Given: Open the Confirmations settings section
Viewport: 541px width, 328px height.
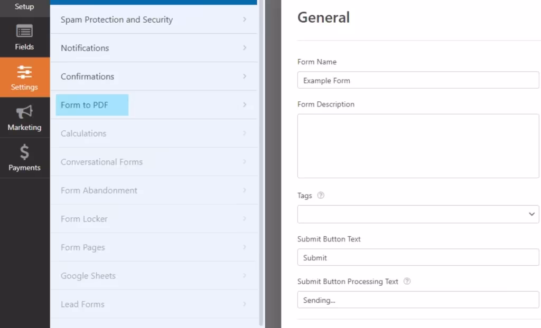Looking at the screenshot, I should 87,76.
